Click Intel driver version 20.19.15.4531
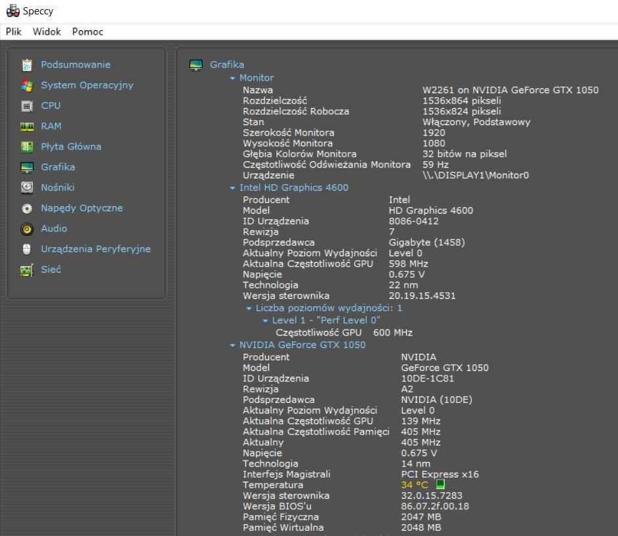The image size is (618, 536). tap(422, 296)
